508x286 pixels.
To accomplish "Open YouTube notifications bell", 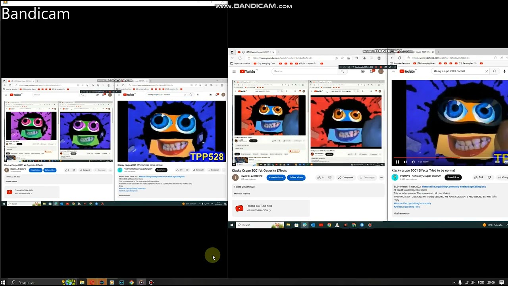I will coord(371,71).
